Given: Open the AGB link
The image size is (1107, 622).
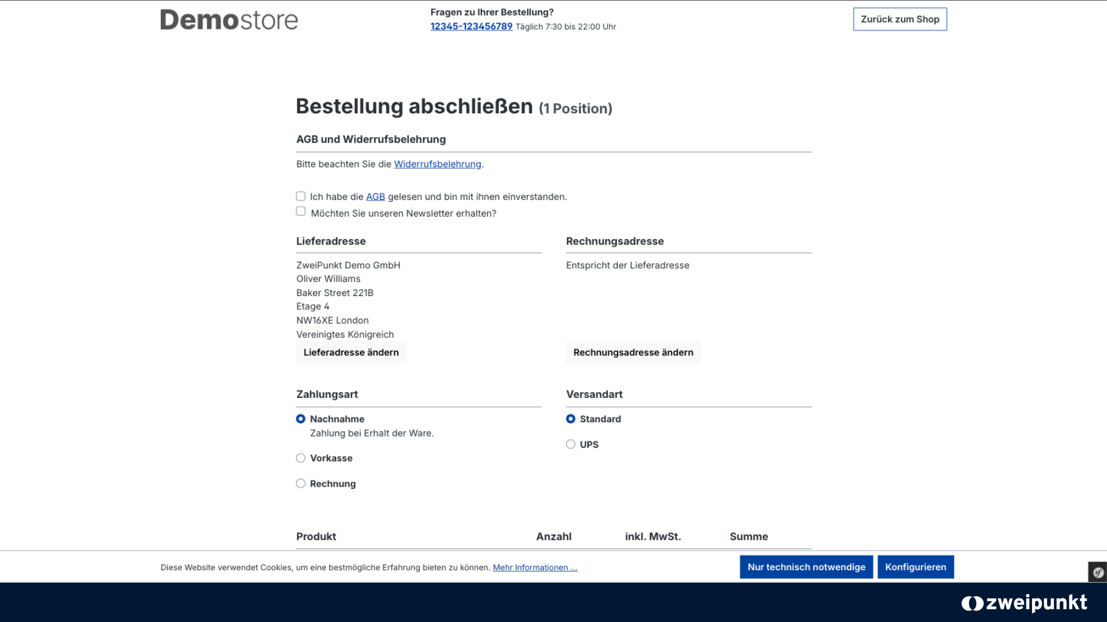Looking at the screenshot, I should pyautogui.click(x=375, y=197).
